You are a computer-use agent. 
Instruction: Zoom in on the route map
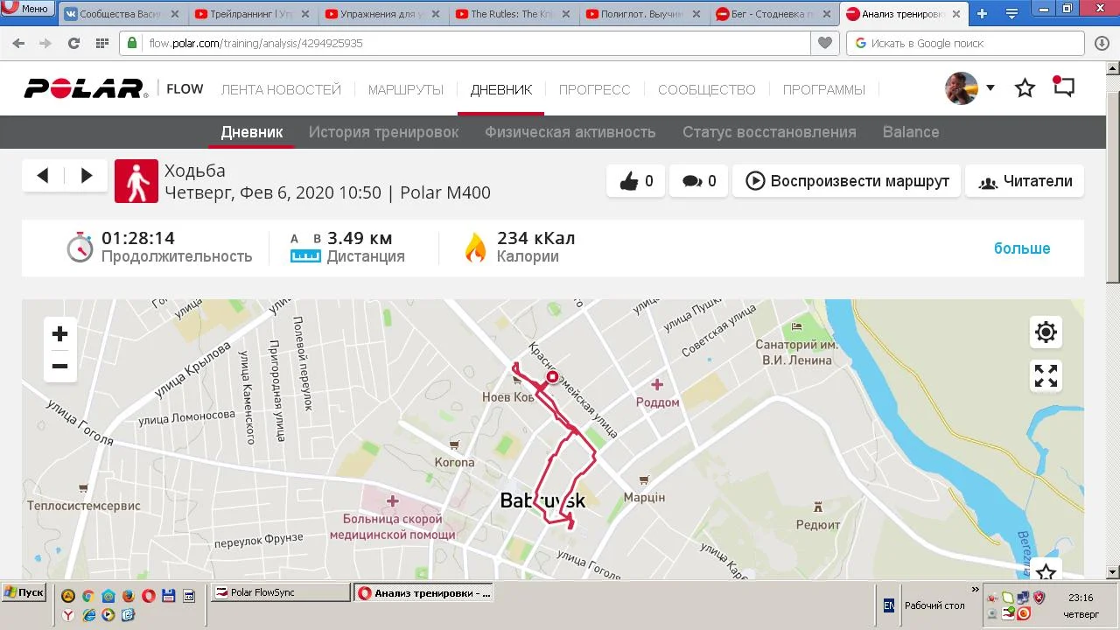coord(60,333)
